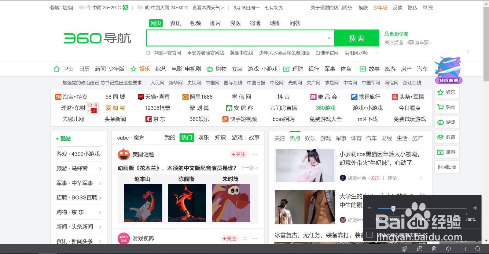Image resolution: width=489 pixels, height=254 pixels.
Task: Click the gear icon beside hot search links
Action: point(148,53)
